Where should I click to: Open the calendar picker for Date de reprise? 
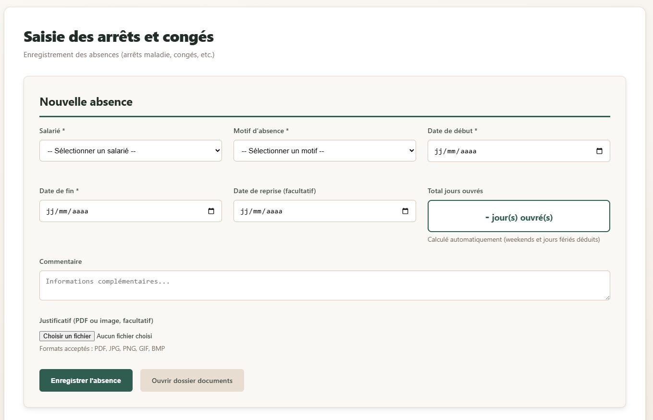[x=405, y=211]
